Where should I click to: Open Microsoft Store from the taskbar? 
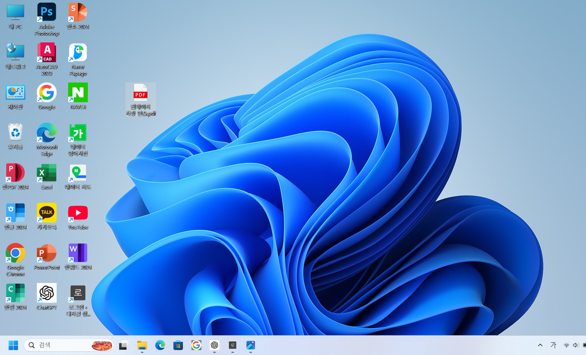coord(178,345)
